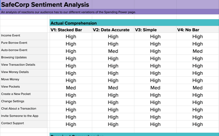
Task: Click the Income Event value under V3: Simple
Action: [x=155, y=37]
